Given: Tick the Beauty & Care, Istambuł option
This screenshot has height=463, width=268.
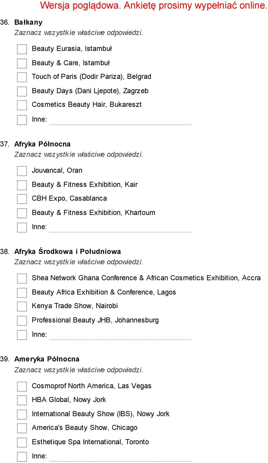Looking at the screenshot, I should click(22, 63).
